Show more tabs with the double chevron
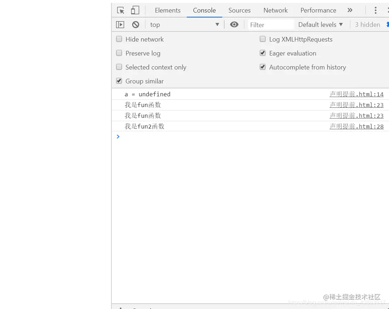Image resolution: width=389 pixels, height=309 pixels. coord(350,10)
